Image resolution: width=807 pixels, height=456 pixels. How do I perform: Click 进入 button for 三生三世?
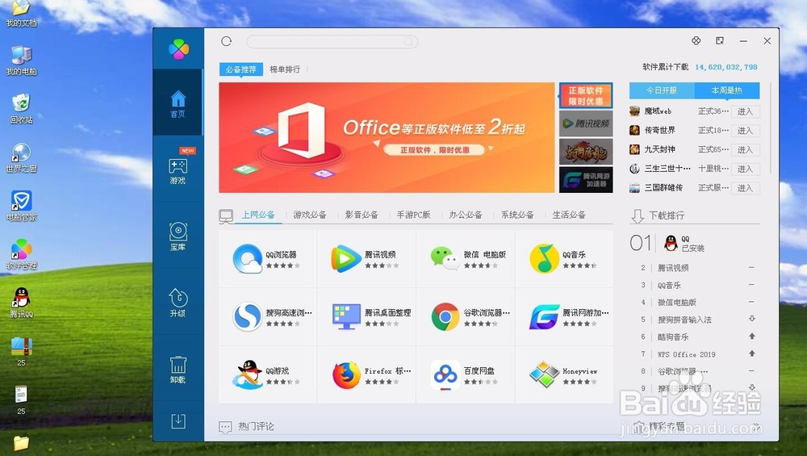[745, 169]
